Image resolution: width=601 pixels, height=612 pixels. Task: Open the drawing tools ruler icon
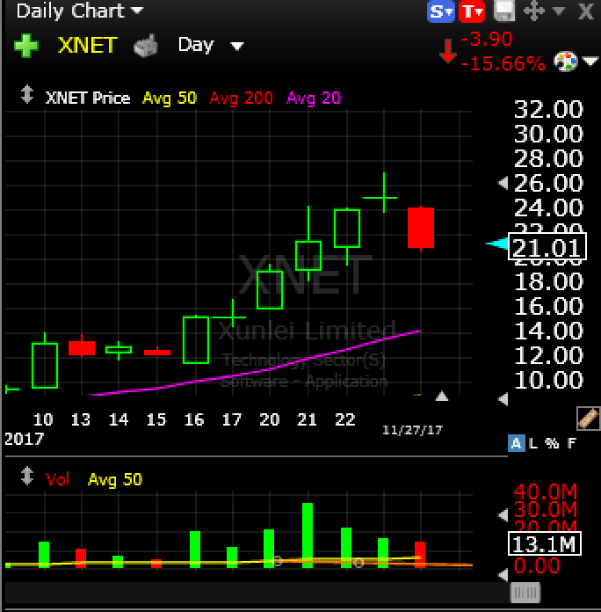(589, 418)
